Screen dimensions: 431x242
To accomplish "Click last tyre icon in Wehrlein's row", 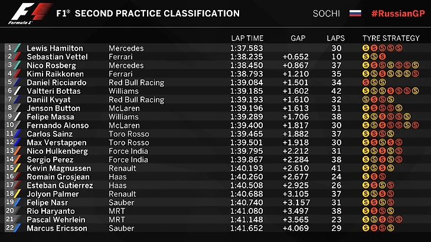I will pos(399,220).
